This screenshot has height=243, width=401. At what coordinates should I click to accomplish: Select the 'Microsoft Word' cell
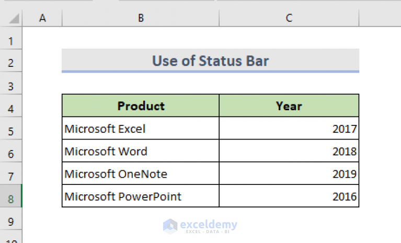click(141, 151)
